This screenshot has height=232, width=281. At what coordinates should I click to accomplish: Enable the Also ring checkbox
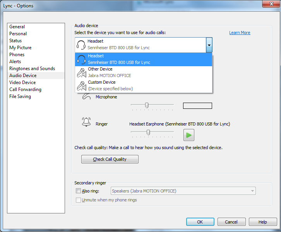click(78, 191)
